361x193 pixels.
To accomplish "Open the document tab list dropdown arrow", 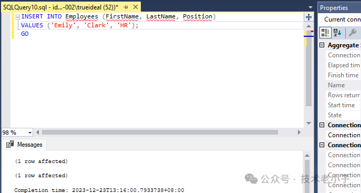I will coord(311,7).
